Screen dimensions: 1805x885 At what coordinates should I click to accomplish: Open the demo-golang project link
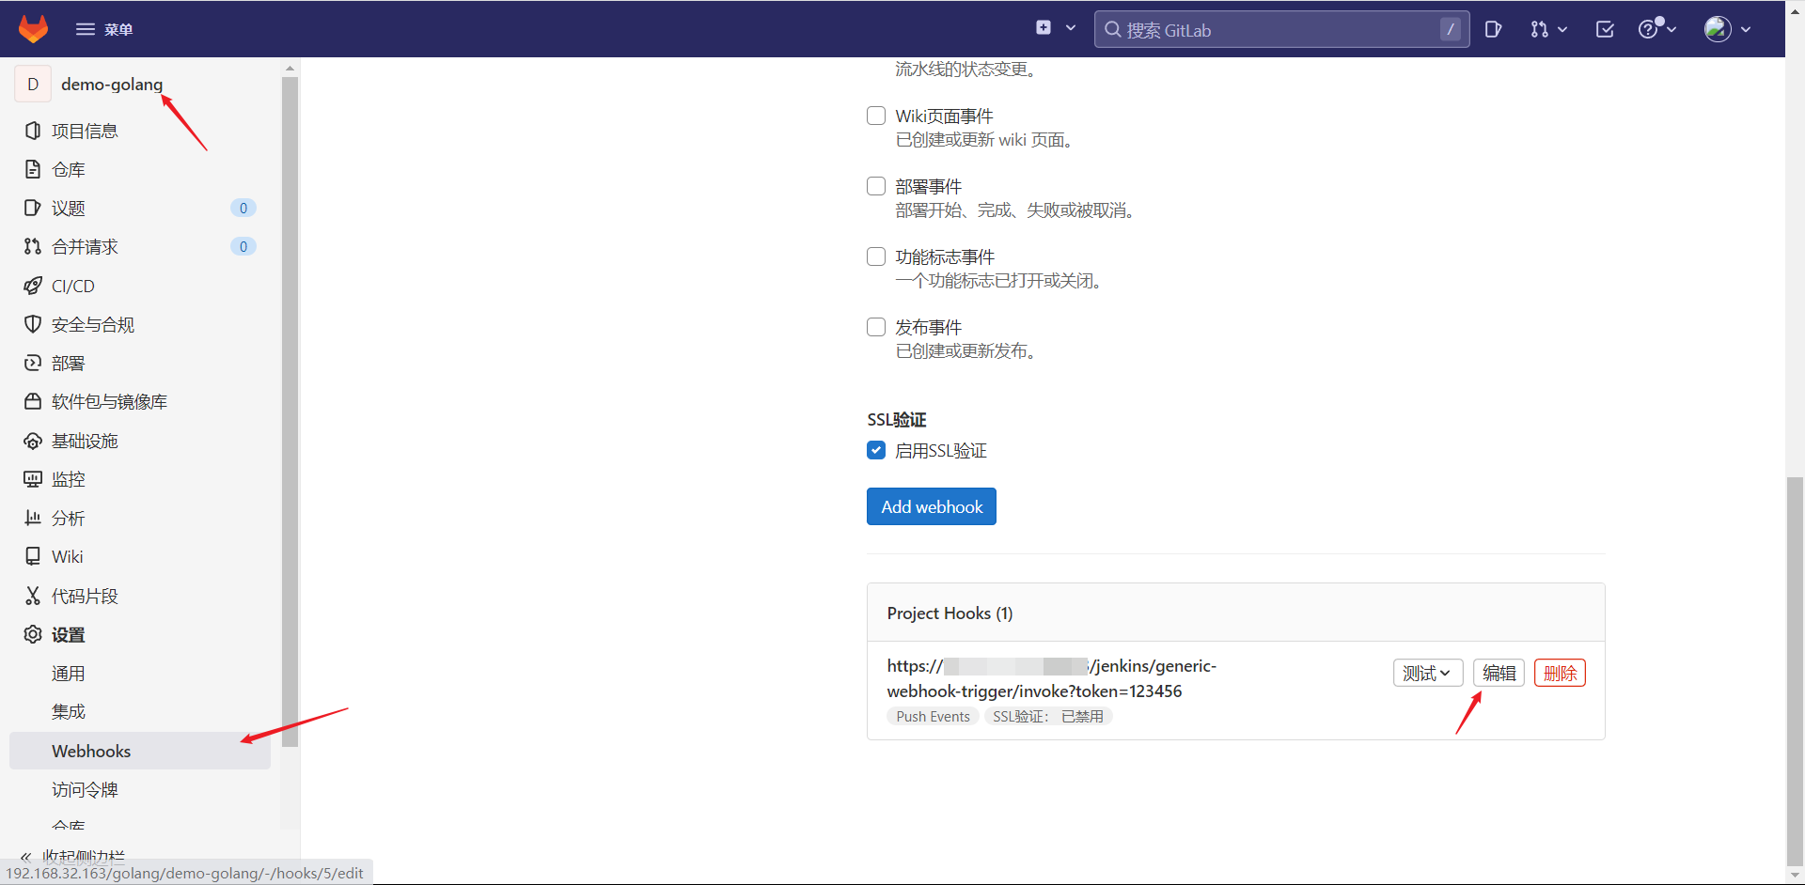pyautogui.click(x=112, y=84)
